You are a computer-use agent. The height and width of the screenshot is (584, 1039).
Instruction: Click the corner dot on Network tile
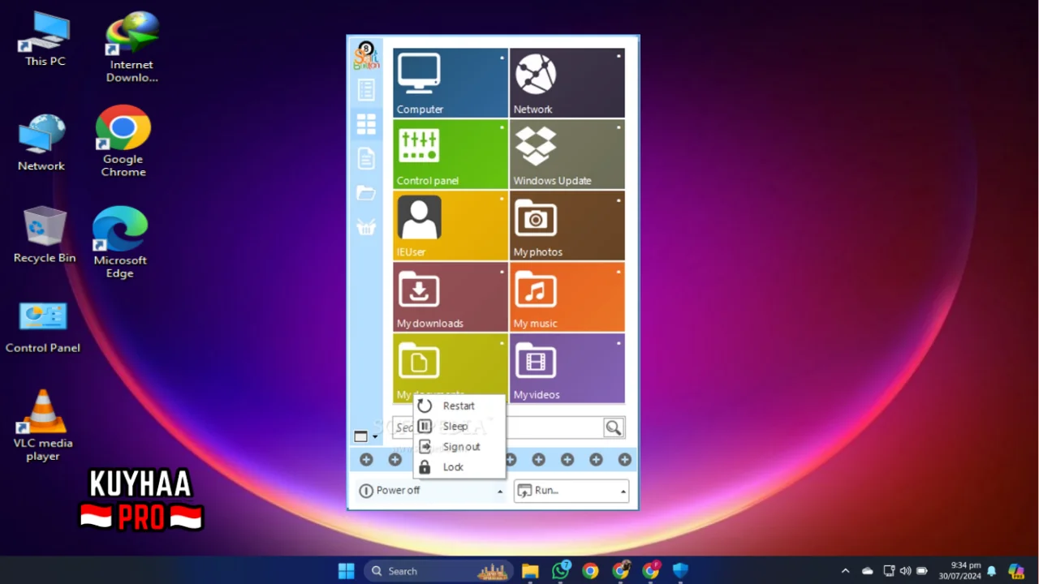tap(619, 57)
